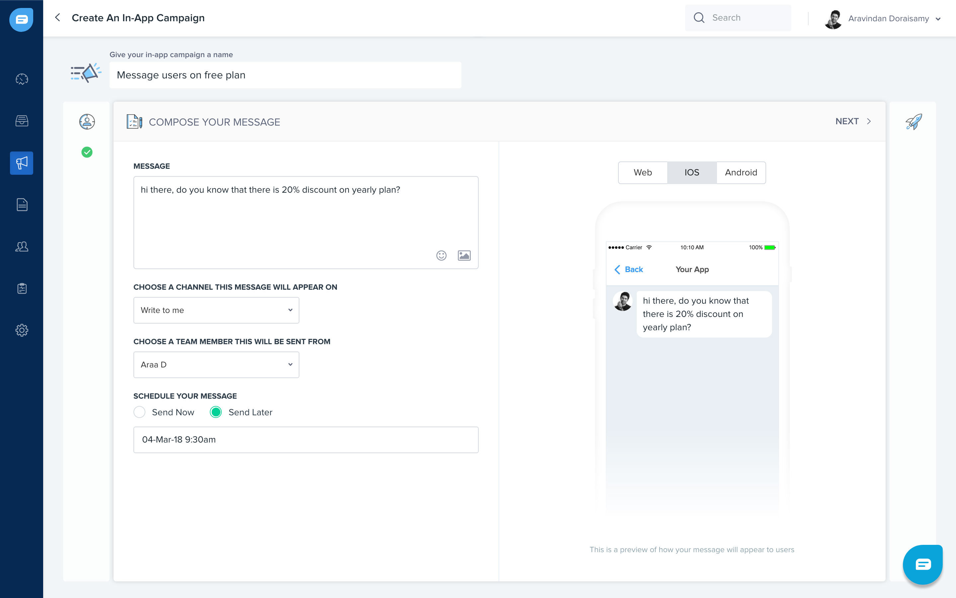Open the Inbox icon in sidebar
This screenshot has height=598, width=956.
pos(22,121)
